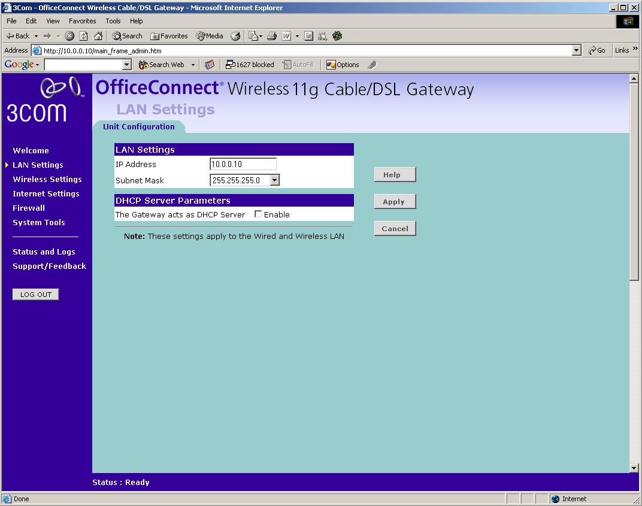The image size is (642, 506).
Task: Click the Research toolbar icon
Action: click(x=323, y=36)
